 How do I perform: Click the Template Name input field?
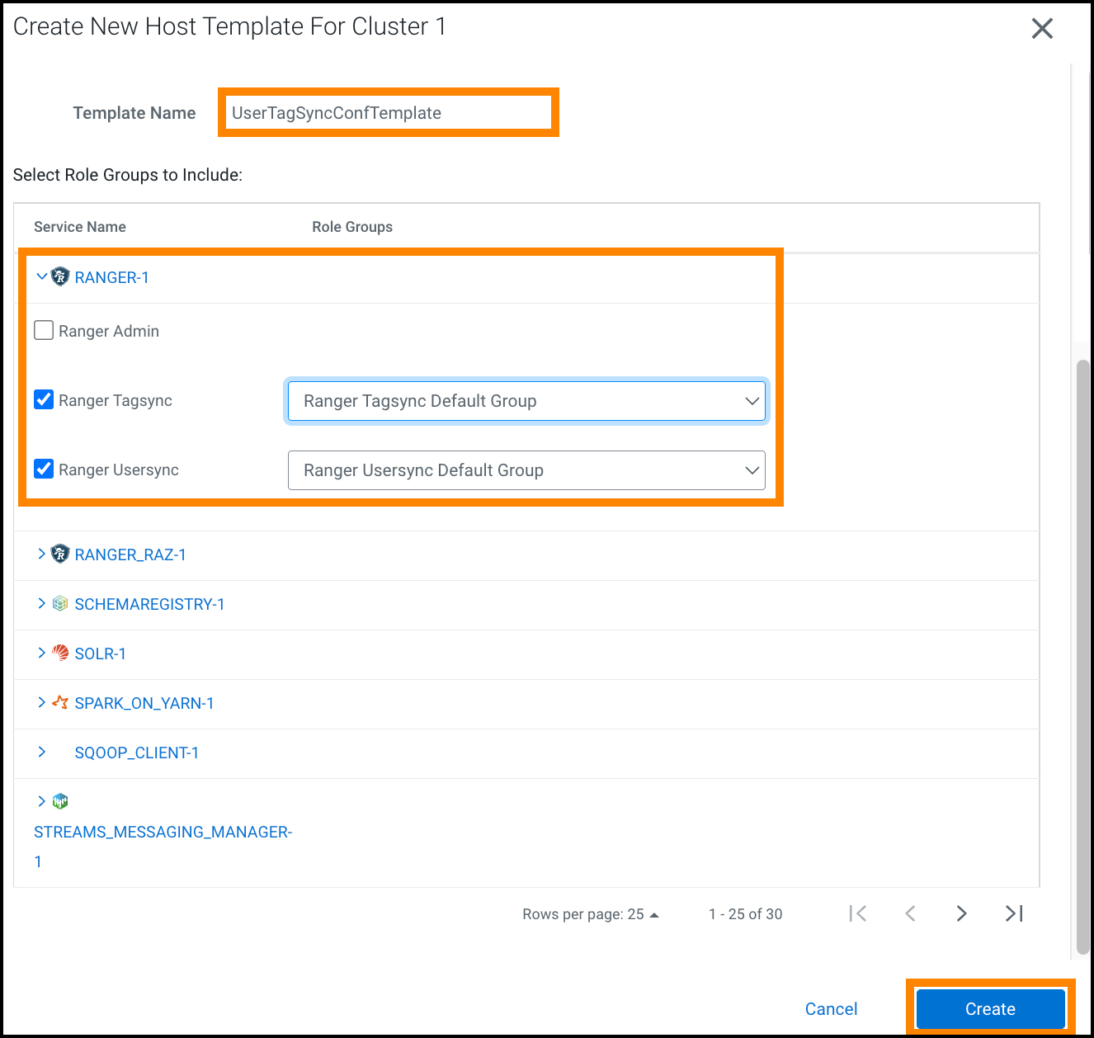[x=388, y=113]
